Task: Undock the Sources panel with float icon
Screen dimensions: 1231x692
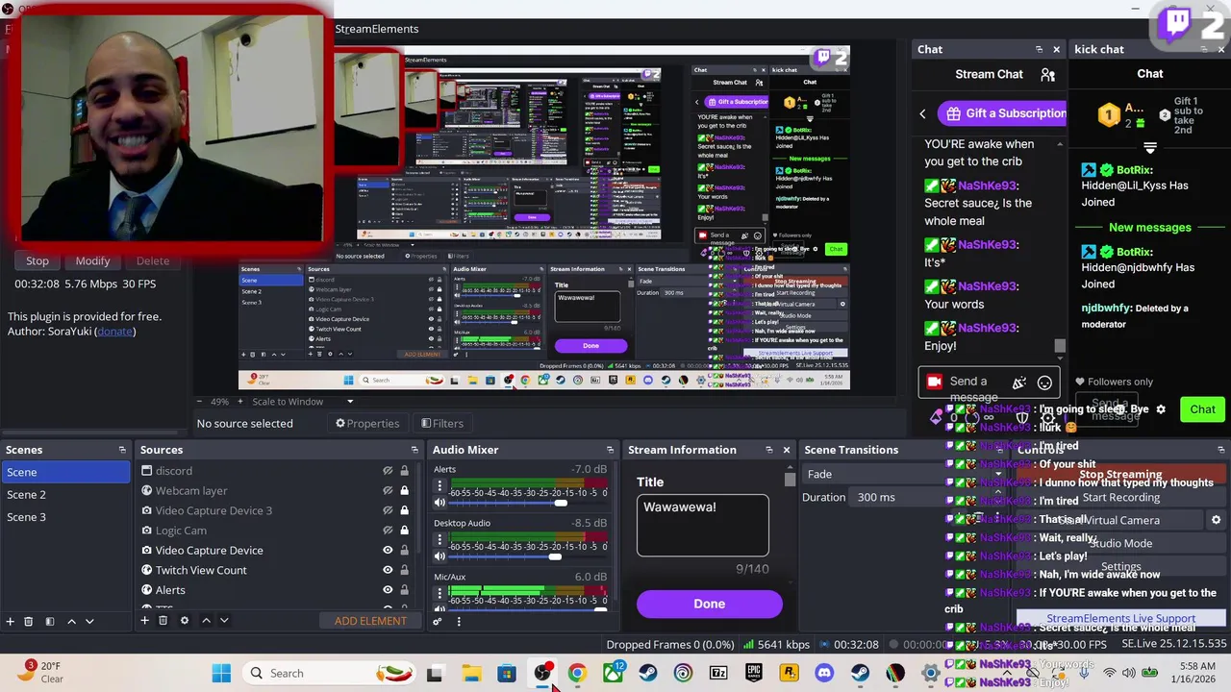Action: tap(415, 450)
